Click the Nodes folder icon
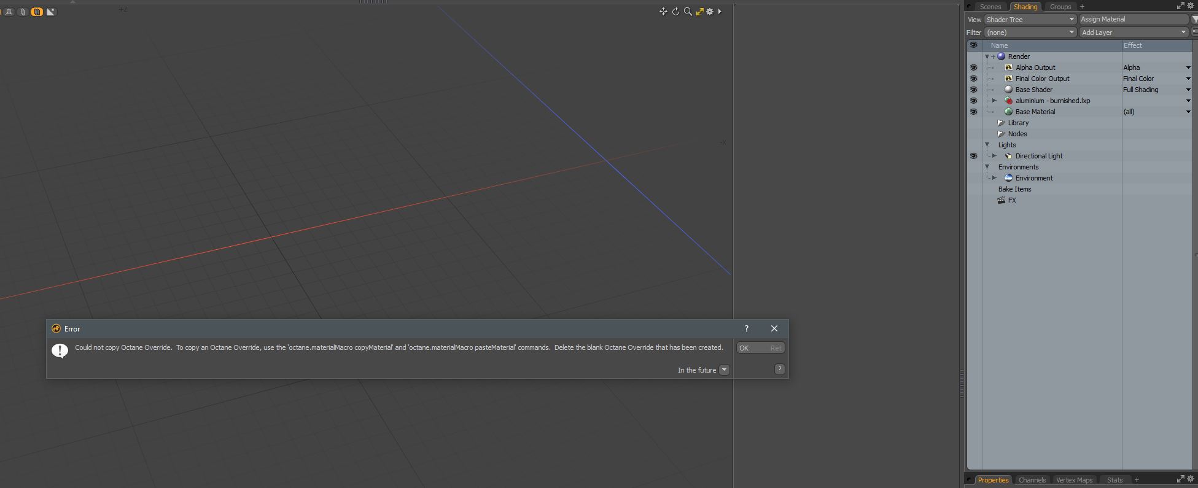 [1001, 134]
